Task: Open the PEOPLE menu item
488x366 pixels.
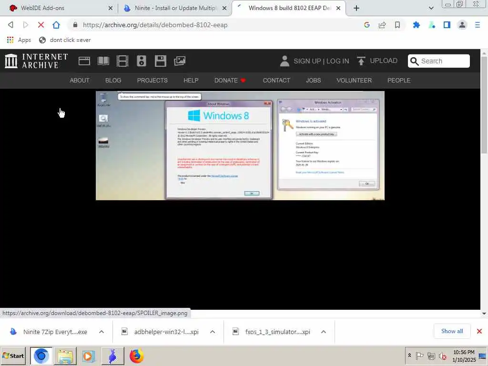Action: click(x=399, y=80)
